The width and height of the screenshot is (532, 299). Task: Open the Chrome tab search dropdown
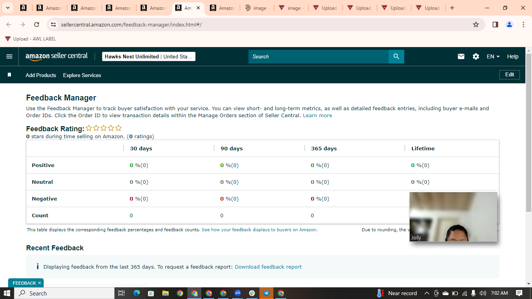(x=7, y=8)
